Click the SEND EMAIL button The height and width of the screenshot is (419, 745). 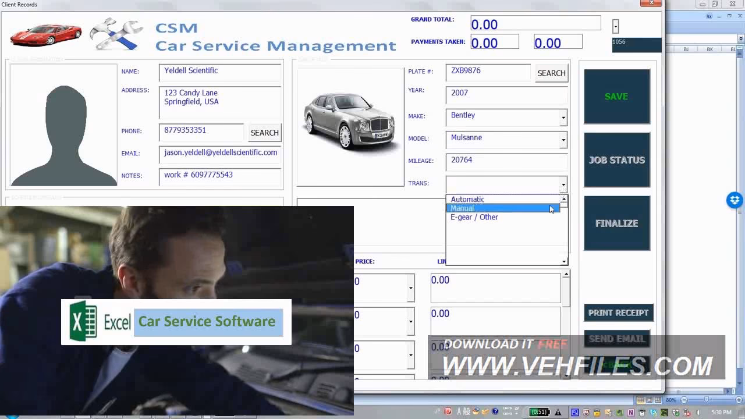pyautogui.click(x=617, y=339)
